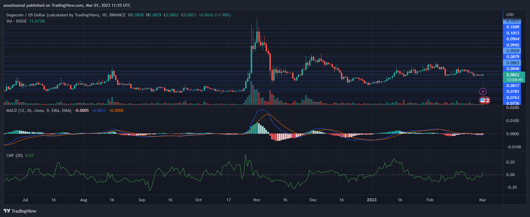Image resolution: width=530 pixels, height=217 pixels.
Task: Click the Jul label on time axis
Action: (25, 200)
